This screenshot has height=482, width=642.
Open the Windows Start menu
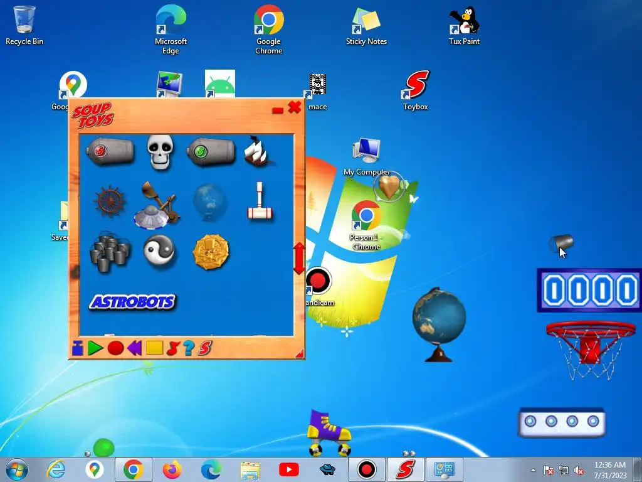[17, 469]
